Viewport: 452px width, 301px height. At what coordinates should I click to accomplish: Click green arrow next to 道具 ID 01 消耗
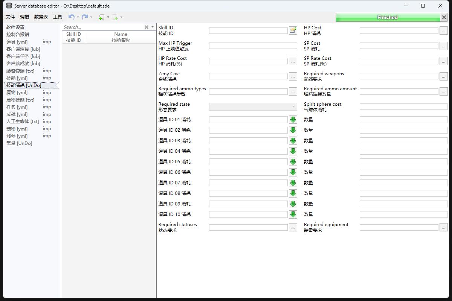(293, 120)
